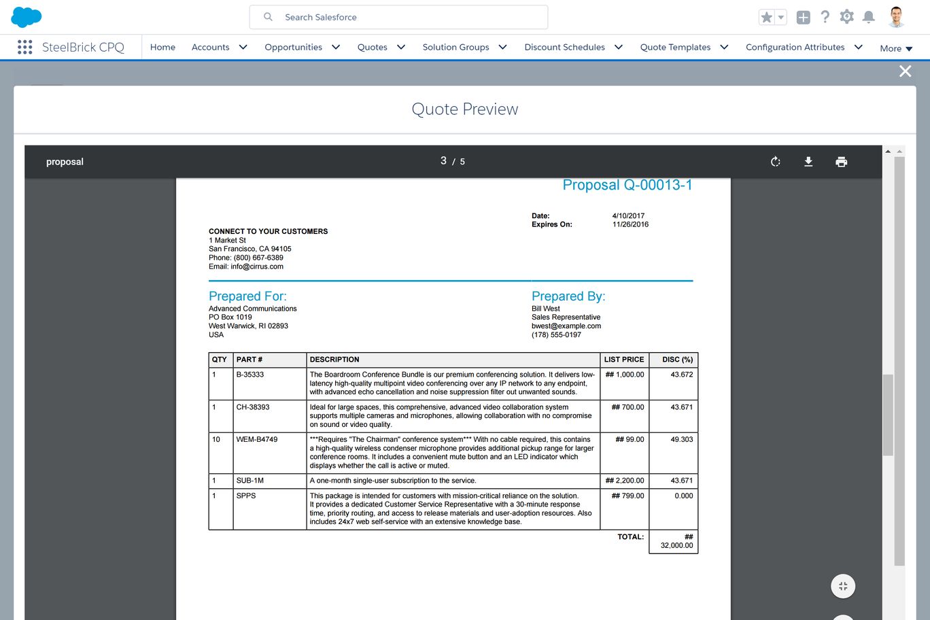Expand the Accounts tab dropdown chevron
The height and width of the screenshot is (620, 930).
[x=243, y=47]
